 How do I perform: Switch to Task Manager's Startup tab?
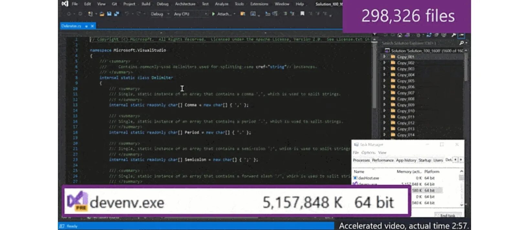(425, 160)
